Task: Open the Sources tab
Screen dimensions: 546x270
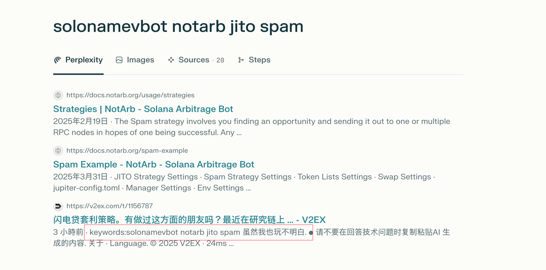Action: [x=196, y=60]
